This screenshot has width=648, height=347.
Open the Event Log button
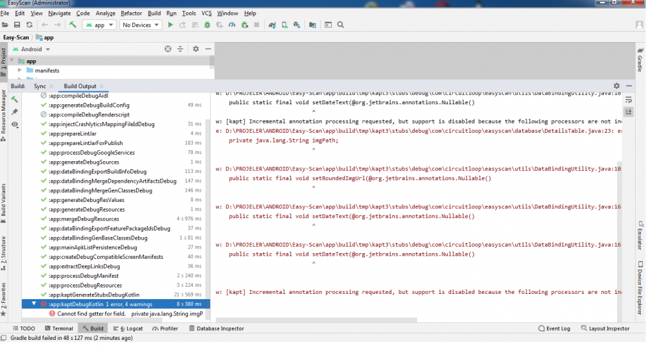coord(554,328)
